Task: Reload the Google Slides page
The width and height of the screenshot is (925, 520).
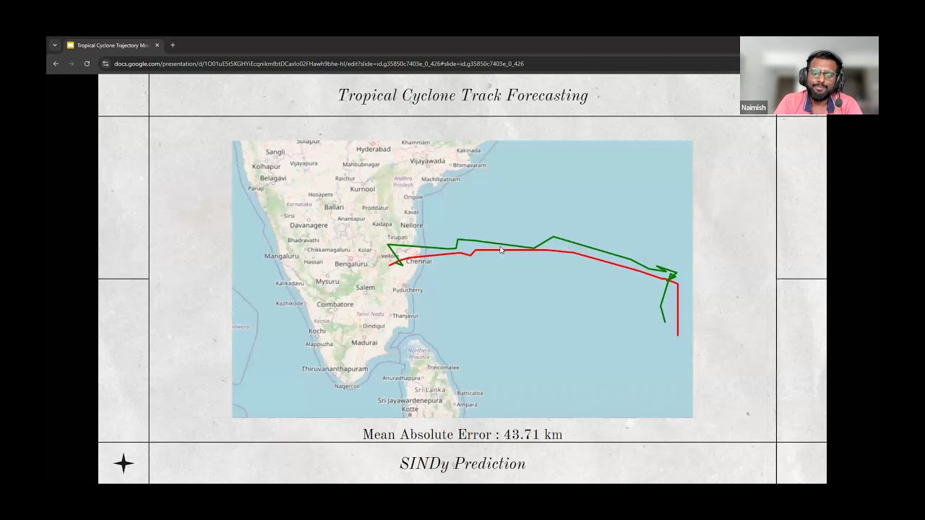Action: tap(87, 64)
